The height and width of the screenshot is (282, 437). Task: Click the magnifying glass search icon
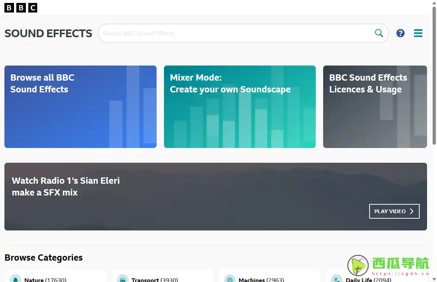point(379,33)
